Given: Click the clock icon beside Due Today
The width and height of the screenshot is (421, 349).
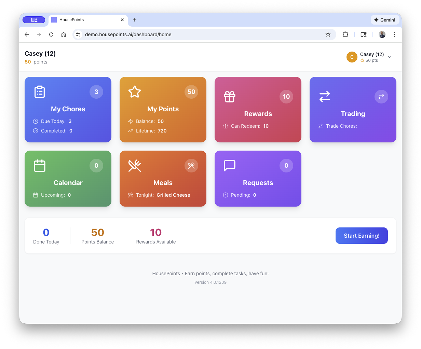Looking at the screenshot, I should coord(36,121).
